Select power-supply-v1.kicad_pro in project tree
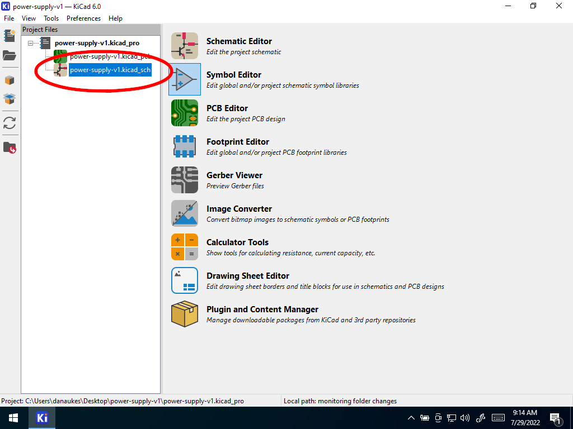This screenshot has height=429, width=573. [x=97, y=43]
